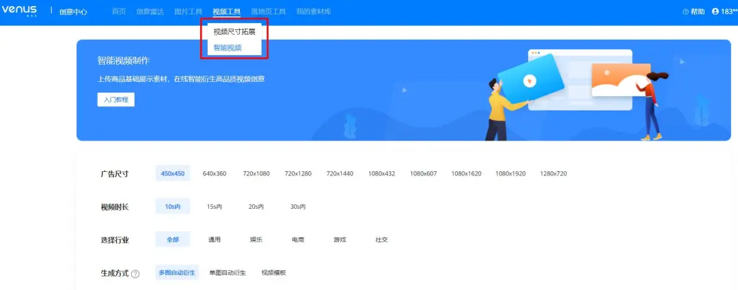
Task: Set the video length to 15s内
Action: (215, 206)
